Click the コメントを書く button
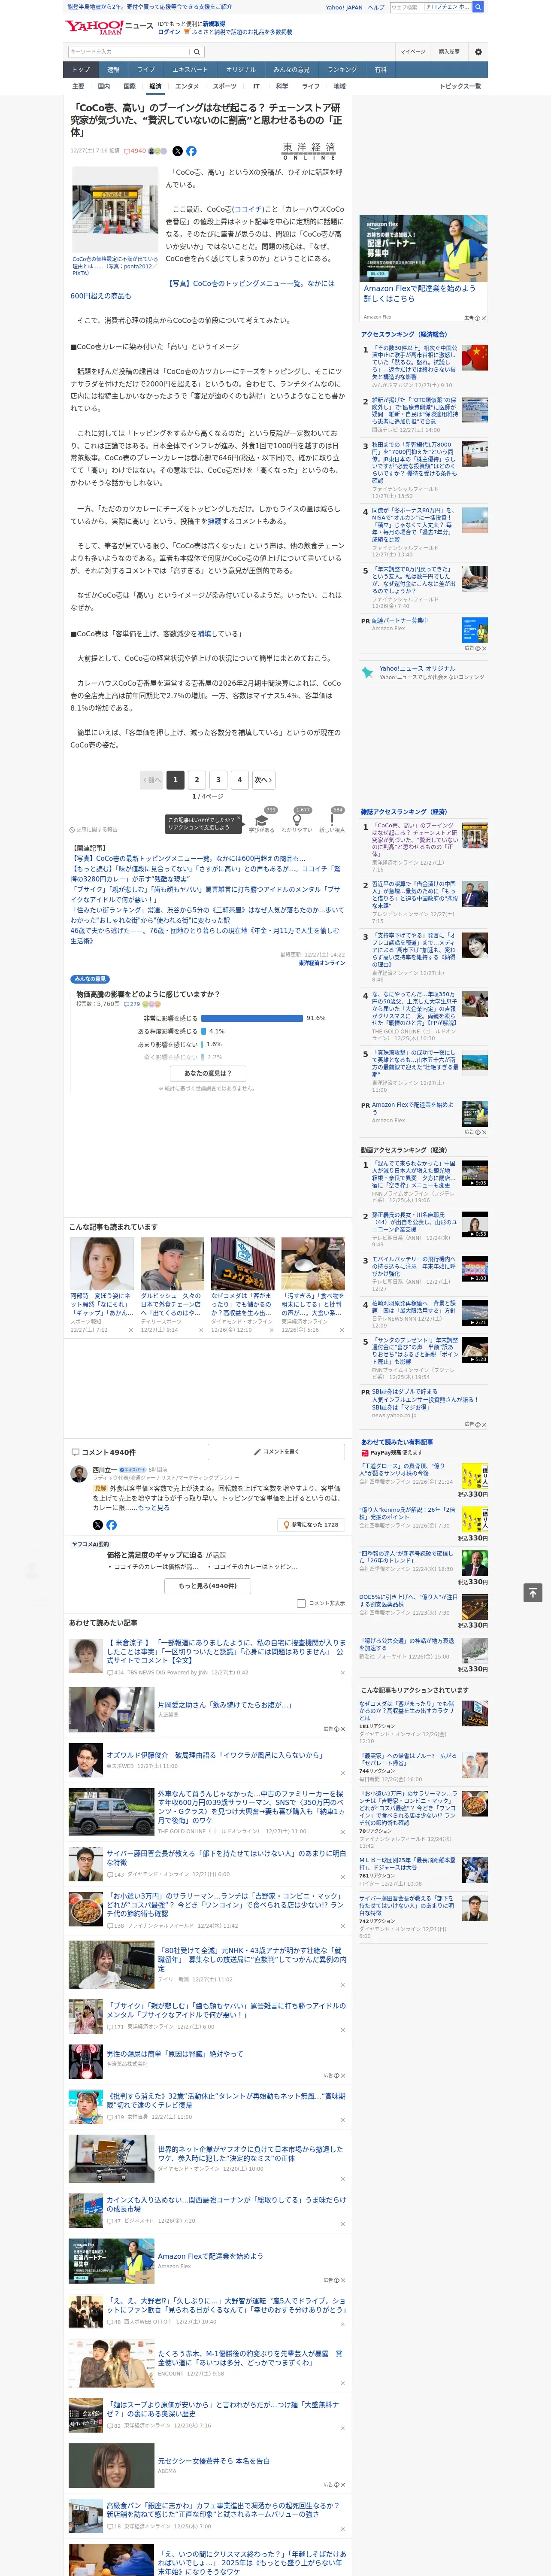Screen dimensions: 551x2576 click(x=277, y=1451)
